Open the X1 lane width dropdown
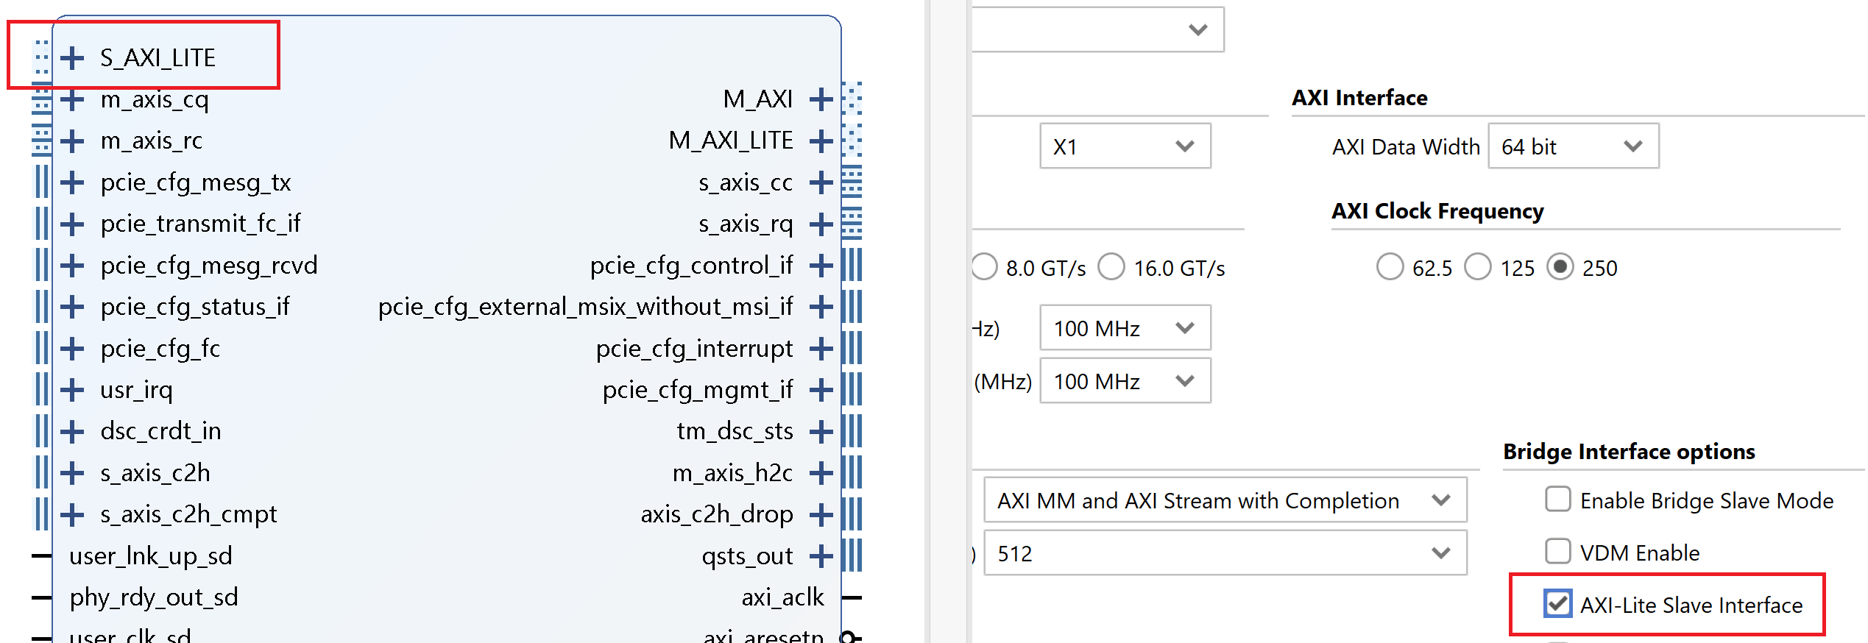 (1125, 146)
